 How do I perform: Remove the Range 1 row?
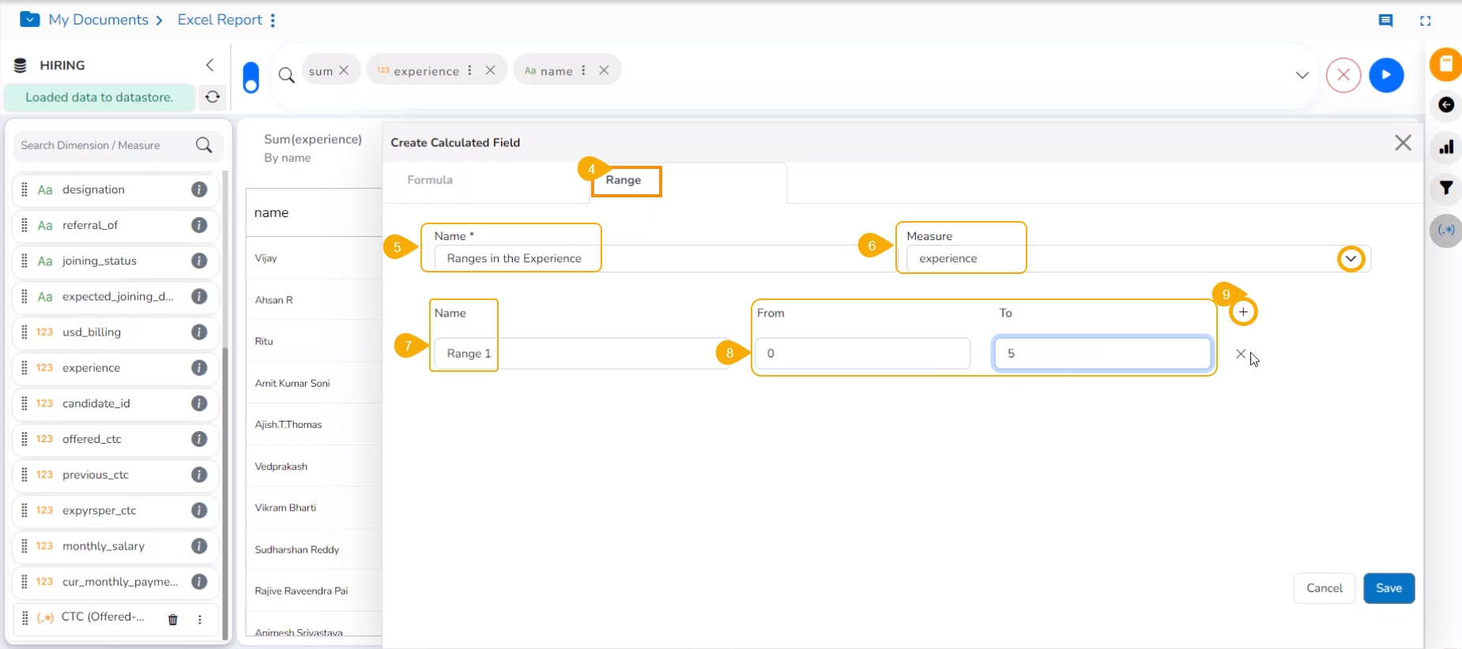(x=1240, y=354)
